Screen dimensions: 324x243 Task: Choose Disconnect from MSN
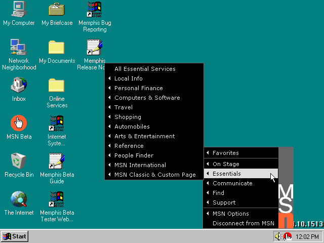[241, 223]
